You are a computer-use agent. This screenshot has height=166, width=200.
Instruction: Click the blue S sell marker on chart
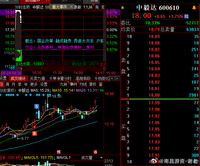click(x=37, y=106)
